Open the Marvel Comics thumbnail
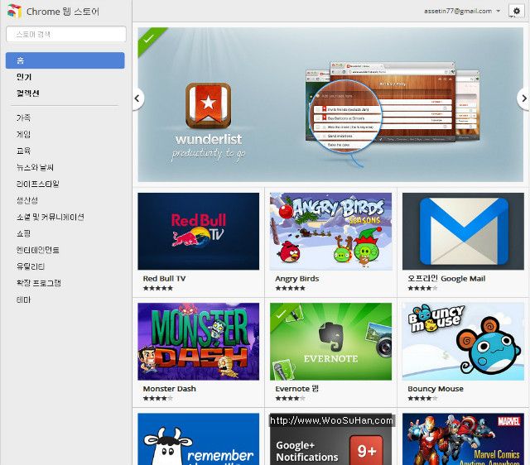Screen dimensions: 530x465 (x=463, y=439)
